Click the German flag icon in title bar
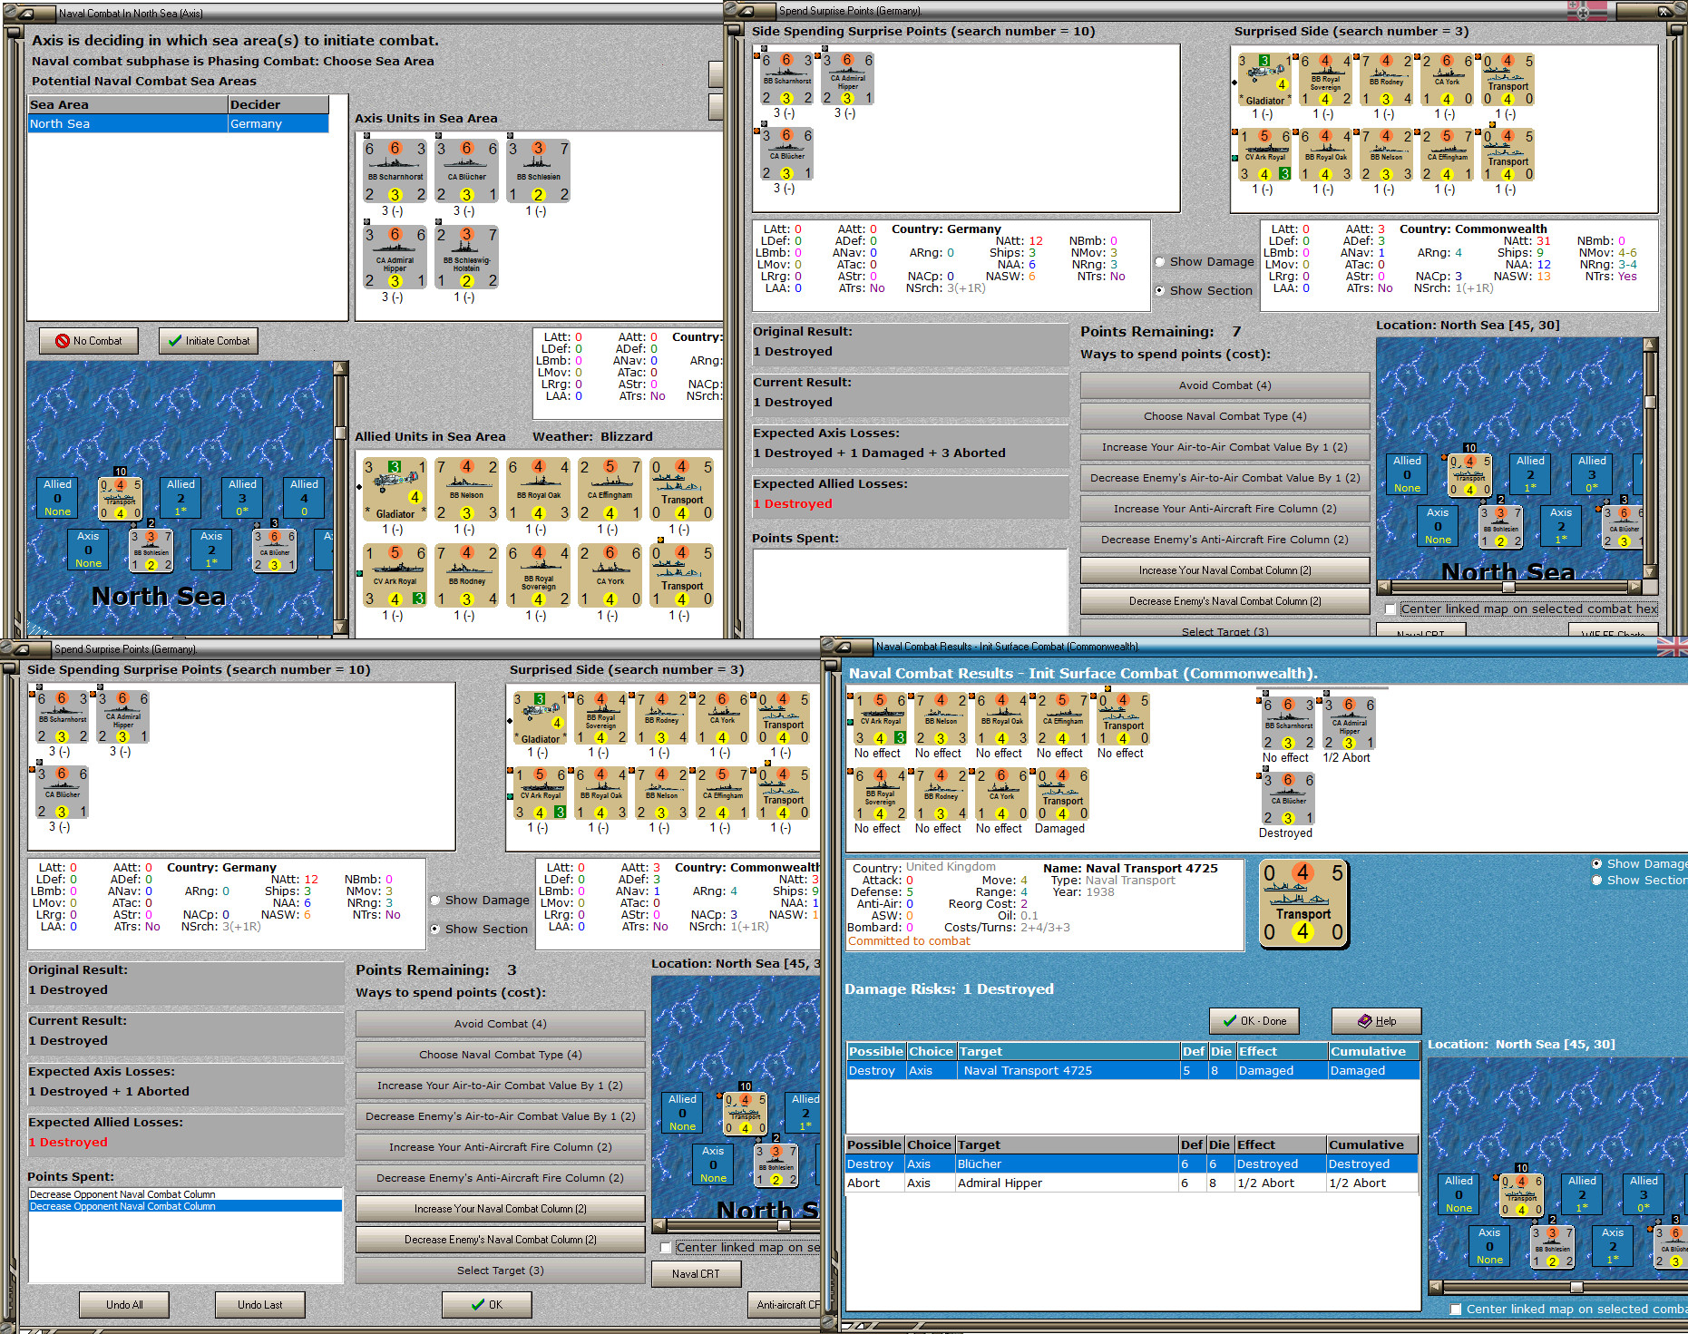This screenshot has width=1688, height=1334. (1586, 10)
